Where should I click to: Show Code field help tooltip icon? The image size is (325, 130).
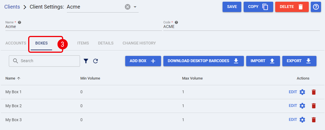point(176,22)
